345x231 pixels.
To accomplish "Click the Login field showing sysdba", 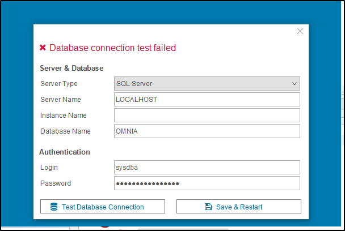I will coord(207,168).
